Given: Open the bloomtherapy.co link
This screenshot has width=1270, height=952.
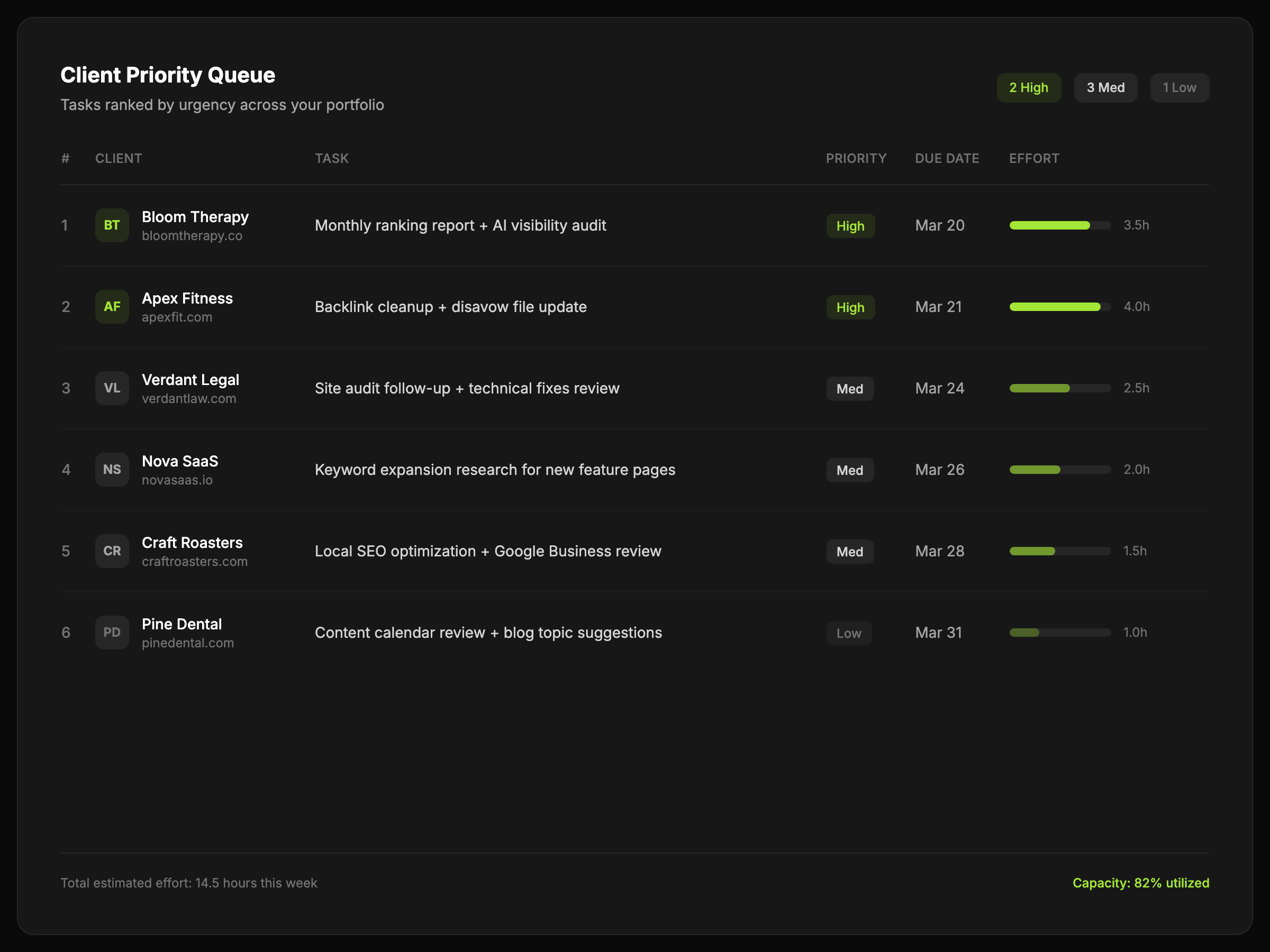Looking at the screenshot, I should click(x=192, y=236).
